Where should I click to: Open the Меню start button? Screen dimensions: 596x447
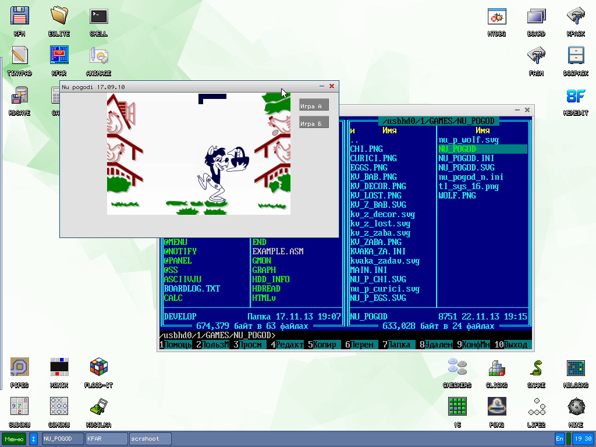(14, 438)
